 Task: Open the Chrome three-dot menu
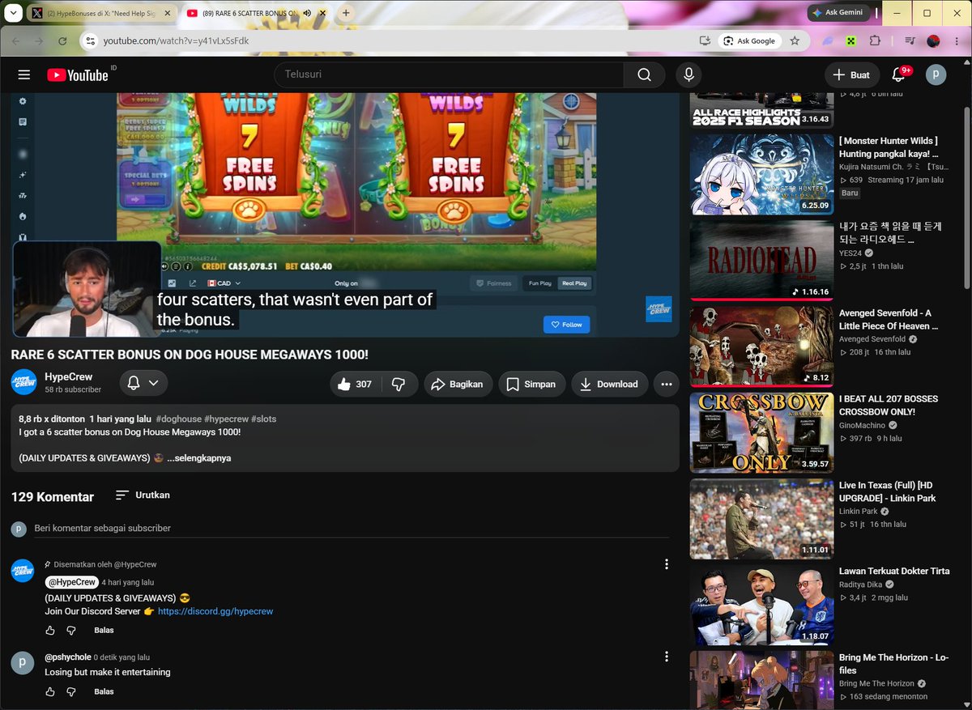pos(957,40)
